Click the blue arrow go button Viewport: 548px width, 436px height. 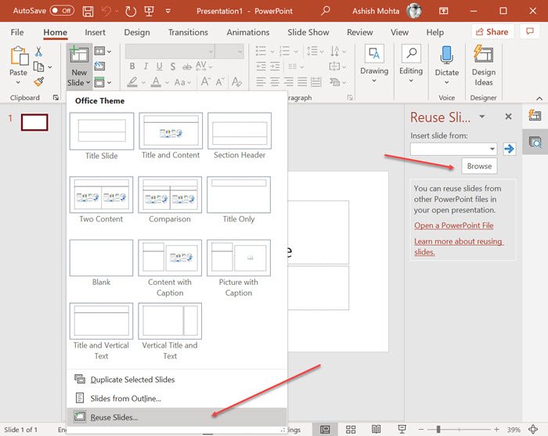(x=509, y=150)
